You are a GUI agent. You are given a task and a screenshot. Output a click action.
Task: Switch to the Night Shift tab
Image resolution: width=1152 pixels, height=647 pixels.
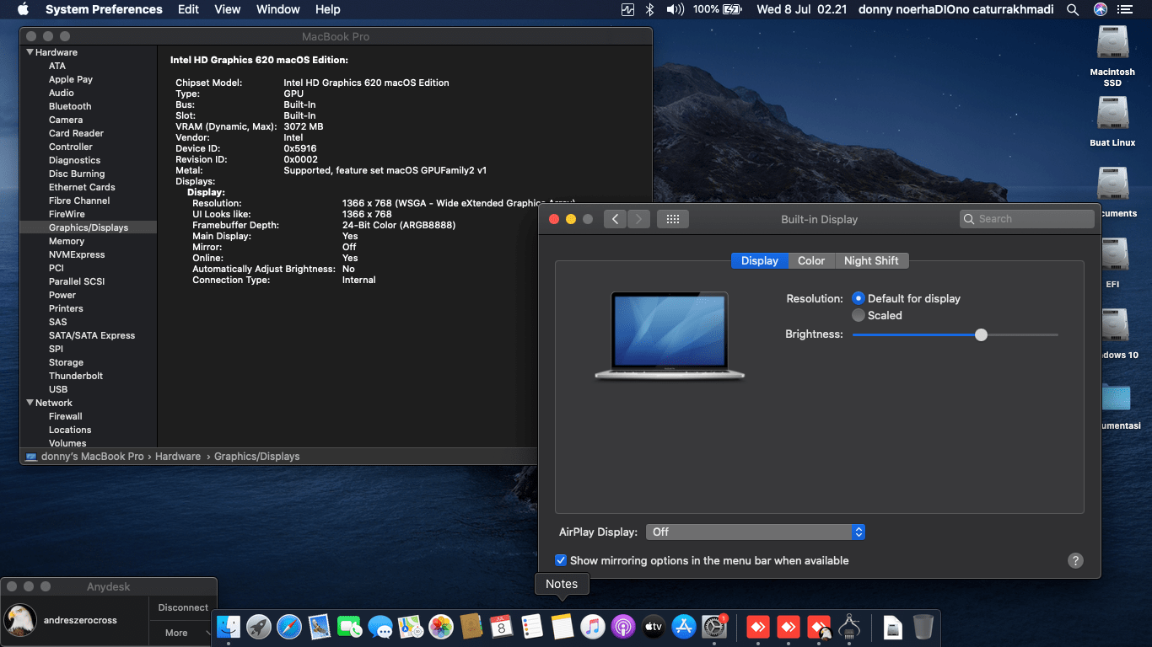871,260
